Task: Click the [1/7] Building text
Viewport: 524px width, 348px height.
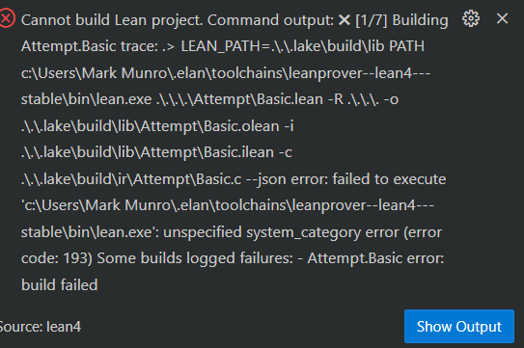Action: [x=401, y=20]
